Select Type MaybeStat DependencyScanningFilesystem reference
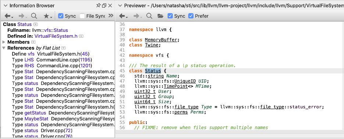Image resolution: width=344 pixels, height=139 pixels. click(x=63, y=119)
